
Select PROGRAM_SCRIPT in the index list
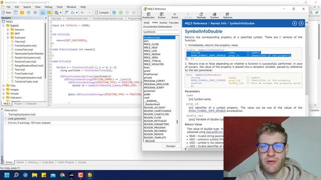tap(154, 87)
